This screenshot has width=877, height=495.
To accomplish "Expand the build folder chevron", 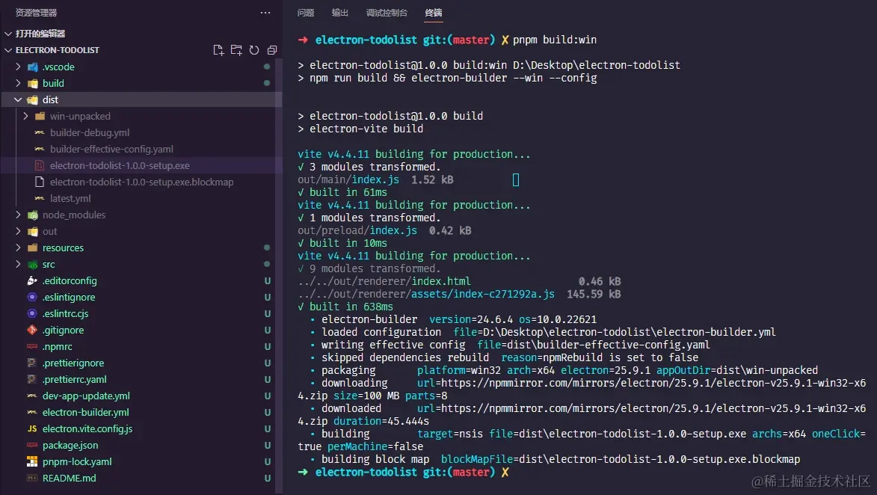I will (18, 83).
